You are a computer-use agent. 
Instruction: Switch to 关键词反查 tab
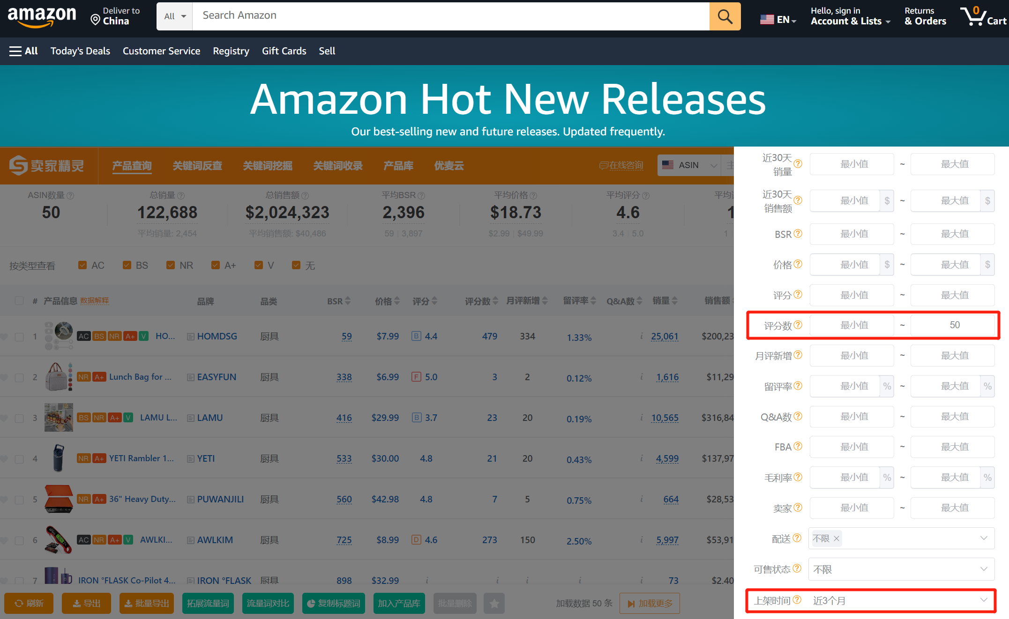pyautogui.click(x=197, y=166)
